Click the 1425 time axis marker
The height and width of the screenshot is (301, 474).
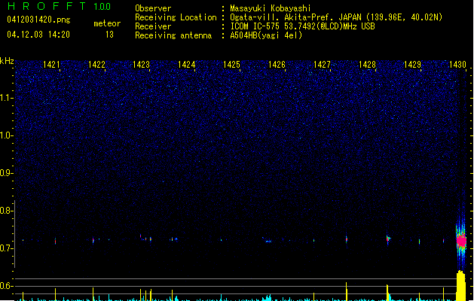pos(231,65)
